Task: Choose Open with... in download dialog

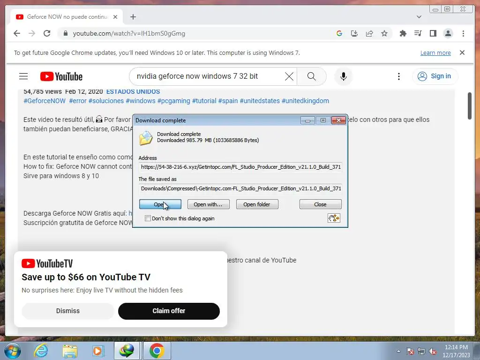Action: pyautogui.click(x=208, y=204)
